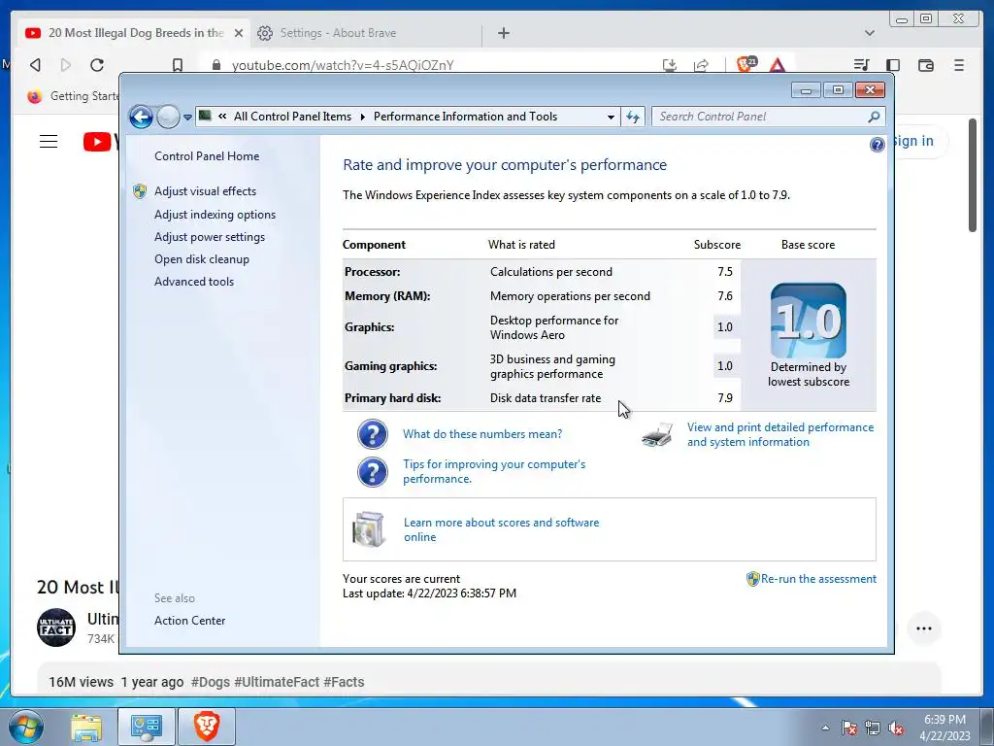Click the 1.0 base score badge

809,321
